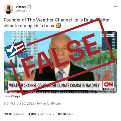
Task: Click the 'Climate change is baloney' chyron
Action: [55, 86]
